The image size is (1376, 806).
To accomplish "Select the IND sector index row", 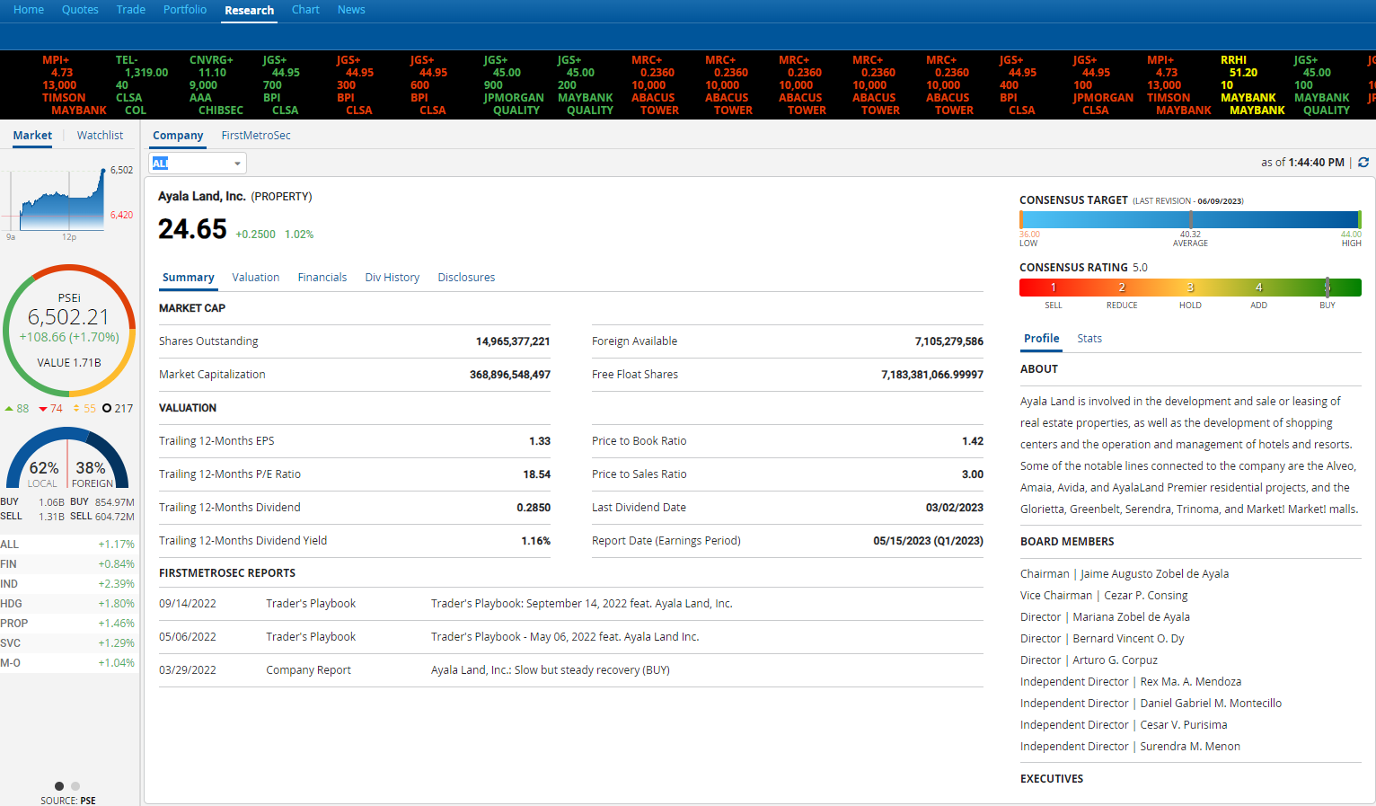I will coord(68,584).
